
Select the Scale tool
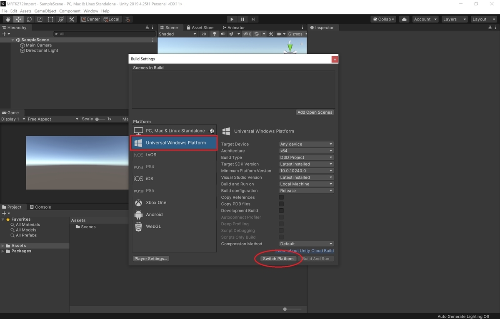click(x=40, y=19)
